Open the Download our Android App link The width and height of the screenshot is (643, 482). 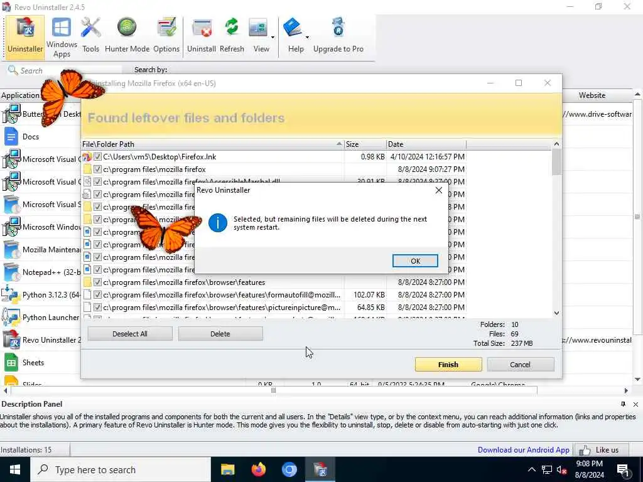click(523, 449)
